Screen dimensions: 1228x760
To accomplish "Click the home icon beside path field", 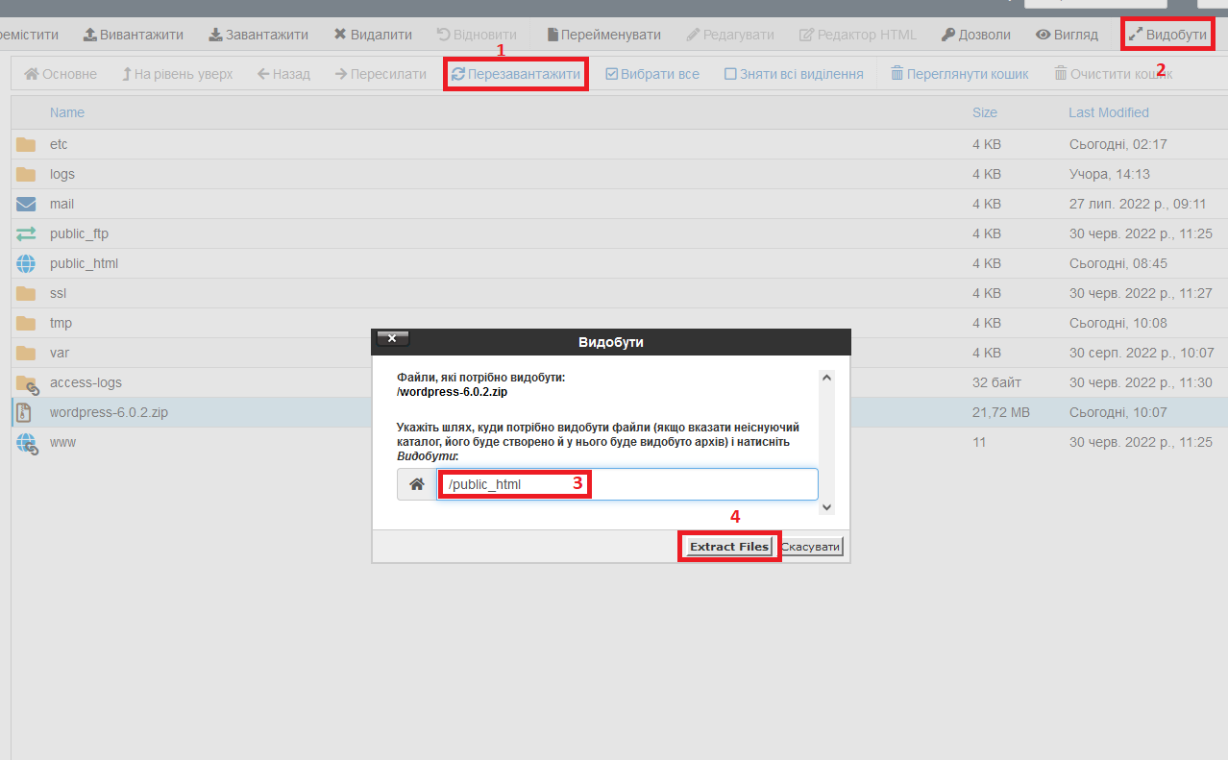I will click(417, 485).
